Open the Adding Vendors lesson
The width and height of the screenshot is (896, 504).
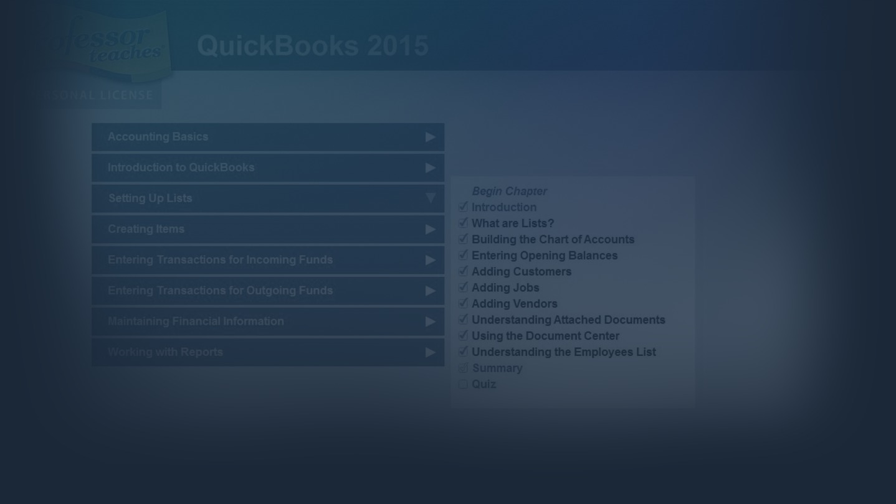click(515, 304)
